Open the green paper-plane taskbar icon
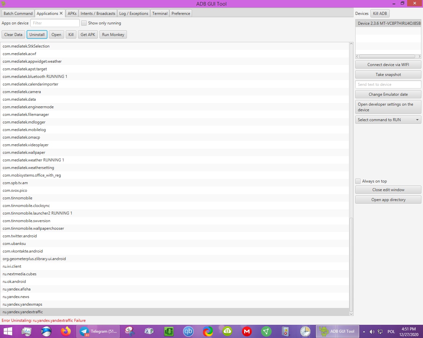423x338 pixels. click(266, 331)
